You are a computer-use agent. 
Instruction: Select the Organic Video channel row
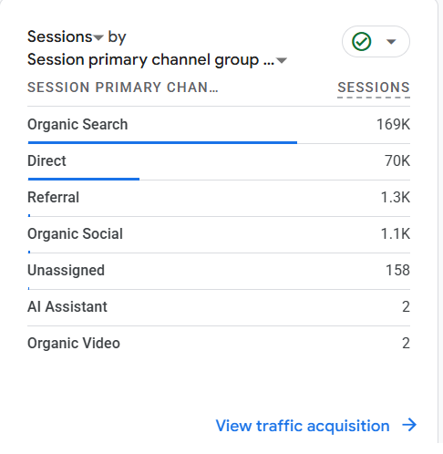pyautogui.click(x=219, y=344)
